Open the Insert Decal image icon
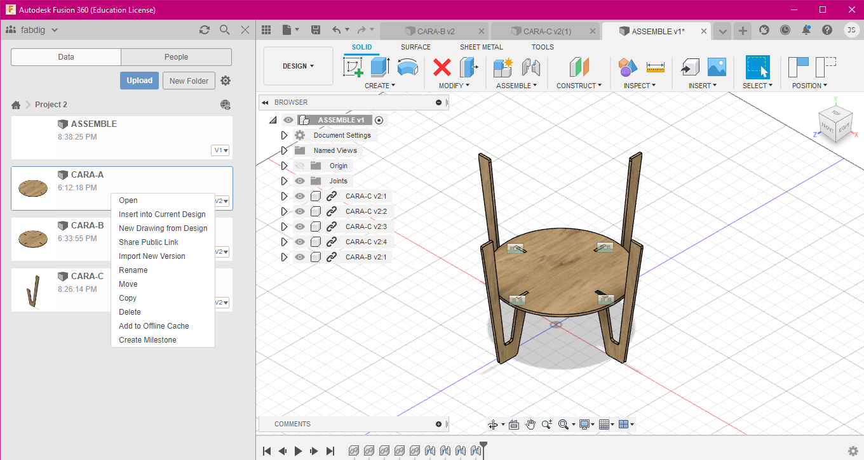This screenshot has height=460, width=864. (717, 67)
